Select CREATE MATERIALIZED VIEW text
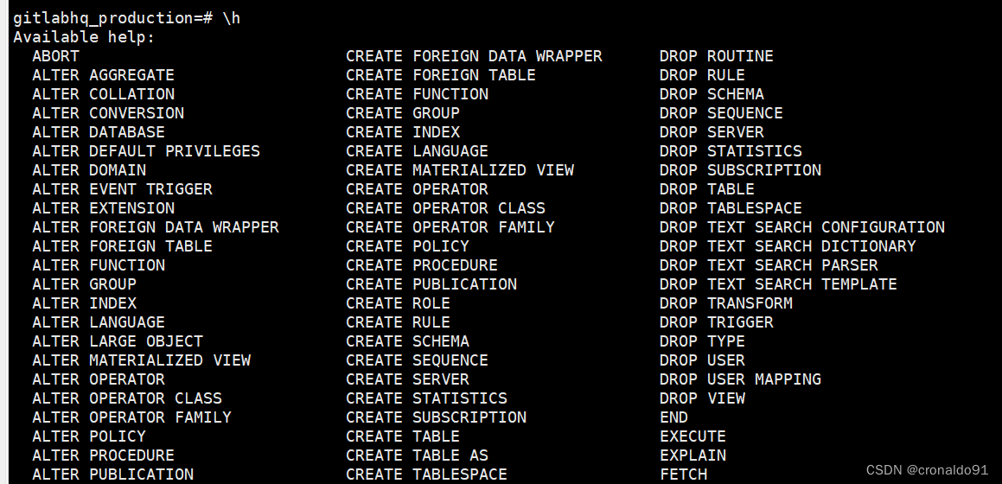The width and height of the screenshot is (1002, 484). tap(460, 170)
